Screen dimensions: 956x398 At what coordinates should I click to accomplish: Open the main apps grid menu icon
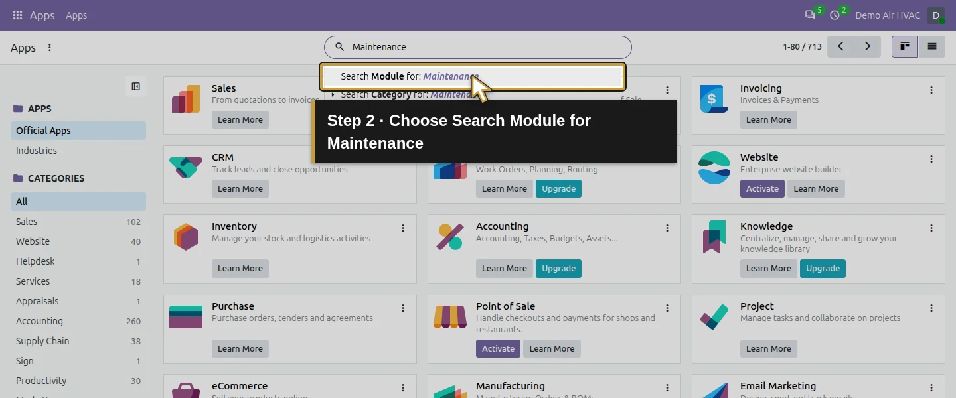(18, 15)
